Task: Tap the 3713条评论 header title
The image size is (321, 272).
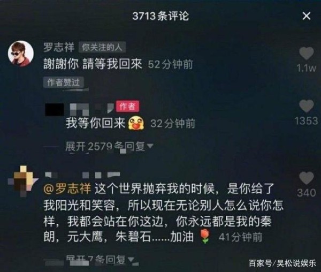Action: coord(160,16)
